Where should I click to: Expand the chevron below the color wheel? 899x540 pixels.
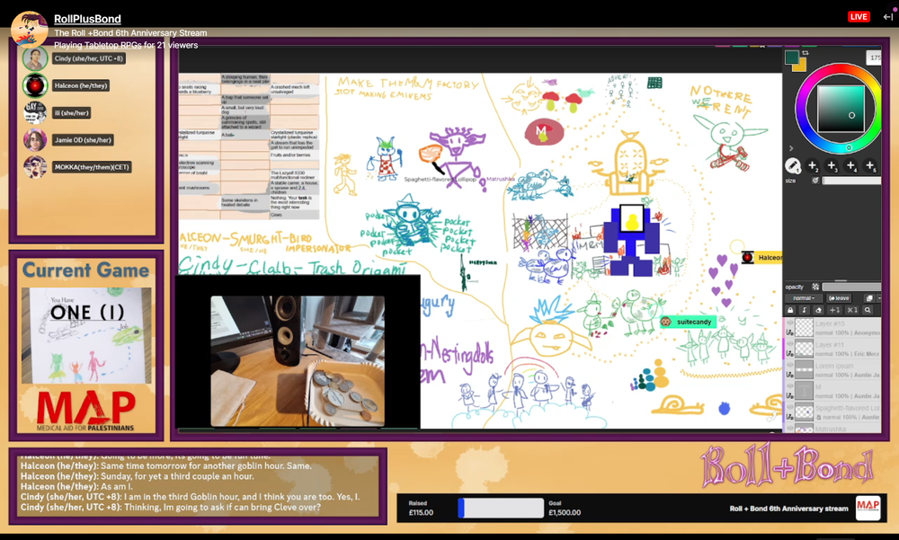(x=789, y=147)
